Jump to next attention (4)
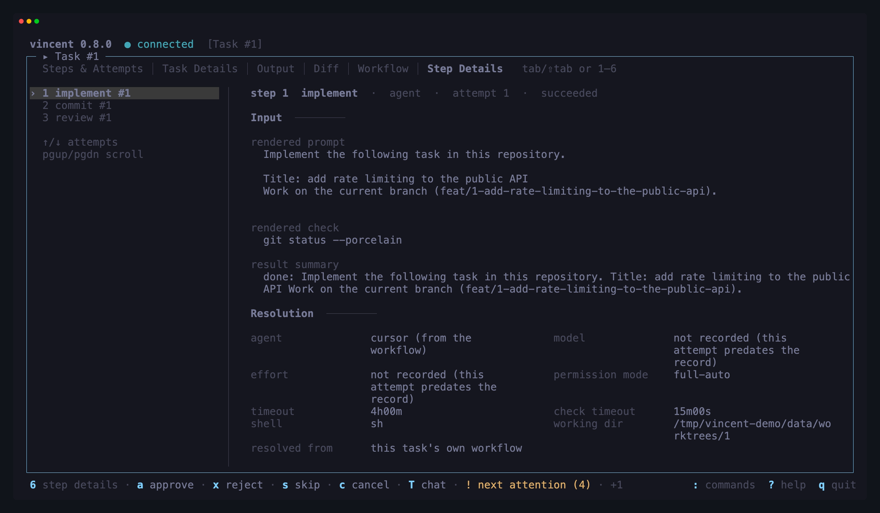Image resolution: width=880 pixels, height=513 pixels. pos(528,485)
